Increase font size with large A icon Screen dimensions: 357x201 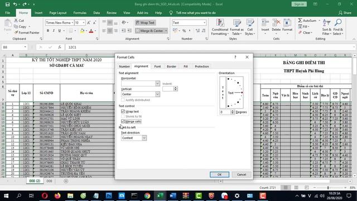[x=89, y=22]
